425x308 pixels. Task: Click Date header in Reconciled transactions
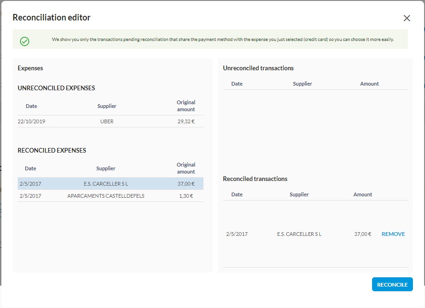pyautogui.click(x=237, y=194)
